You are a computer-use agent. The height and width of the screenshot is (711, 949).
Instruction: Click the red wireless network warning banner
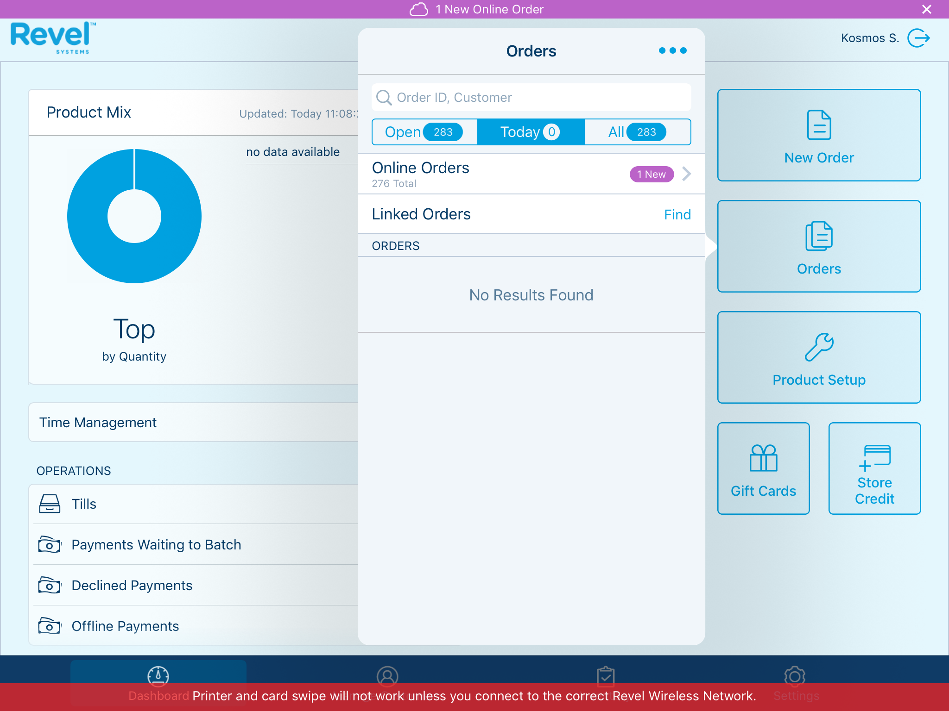click(474, 697)
